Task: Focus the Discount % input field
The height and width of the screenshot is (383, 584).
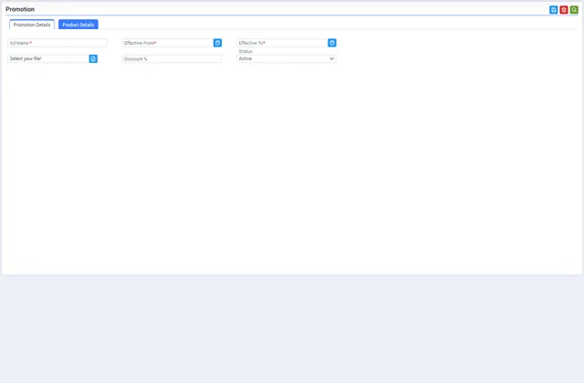Action: [x=172, y=58]
